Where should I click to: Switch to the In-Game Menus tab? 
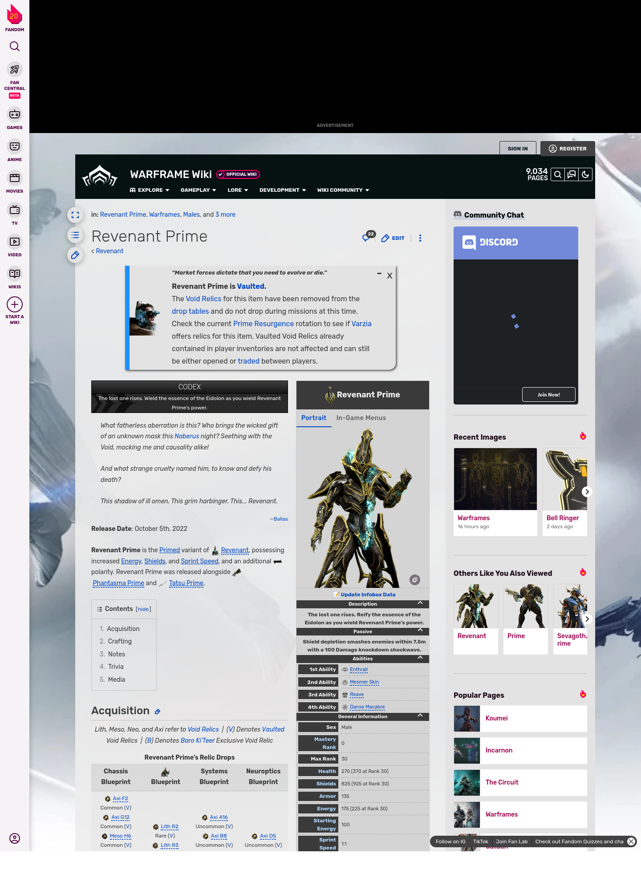[361, 418]
